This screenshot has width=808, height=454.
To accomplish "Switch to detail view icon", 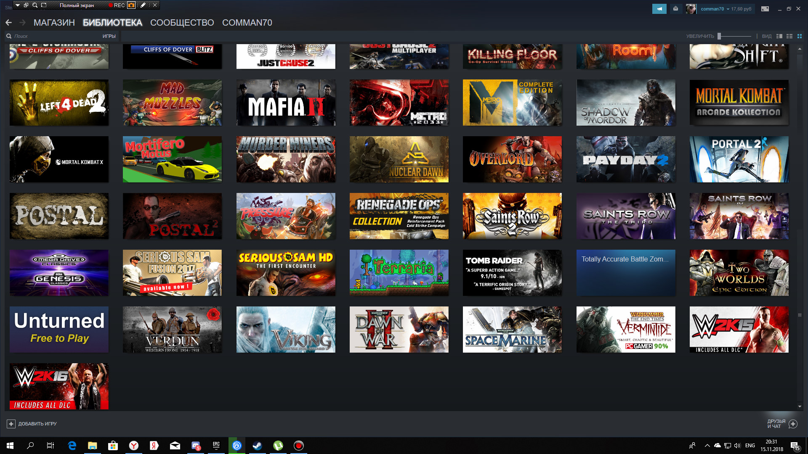I will pyautogui.click(x=779, y=36).
